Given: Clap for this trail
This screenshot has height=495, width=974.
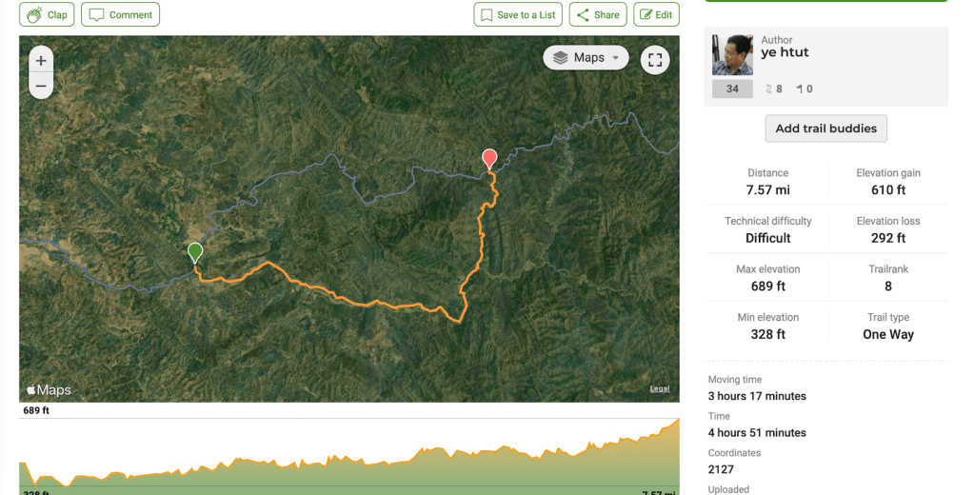Looking at the screenshot, I should coord(47,14).
